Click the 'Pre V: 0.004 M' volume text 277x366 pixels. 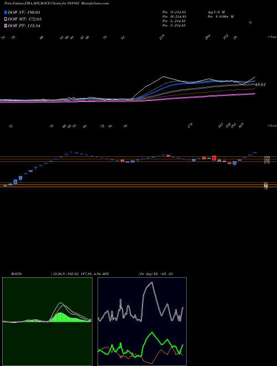[x=220, y=17]
